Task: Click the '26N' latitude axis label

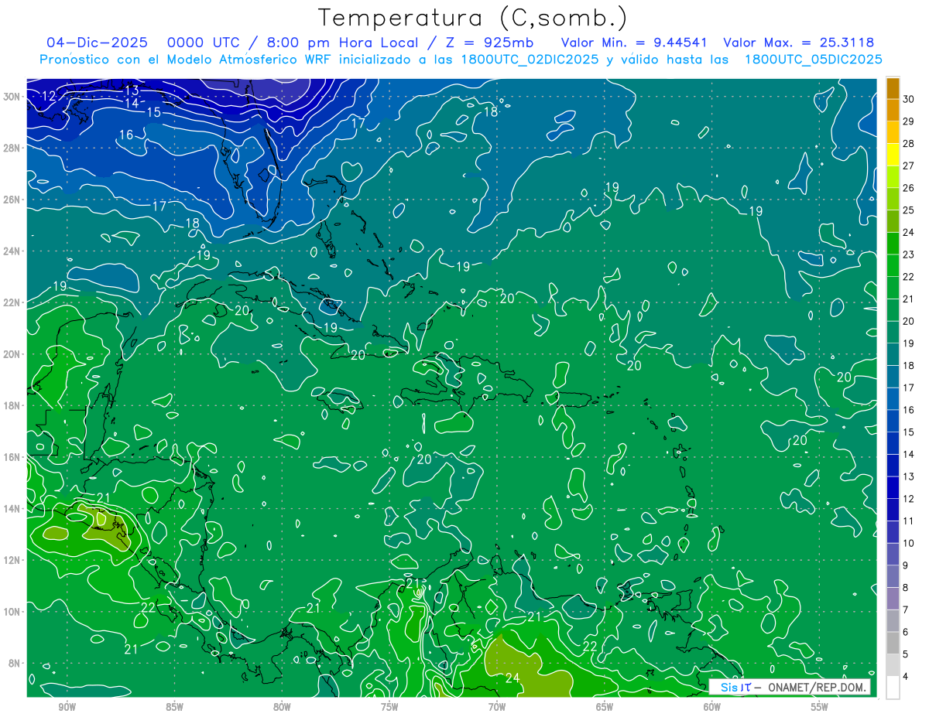Action: point(13,199)
